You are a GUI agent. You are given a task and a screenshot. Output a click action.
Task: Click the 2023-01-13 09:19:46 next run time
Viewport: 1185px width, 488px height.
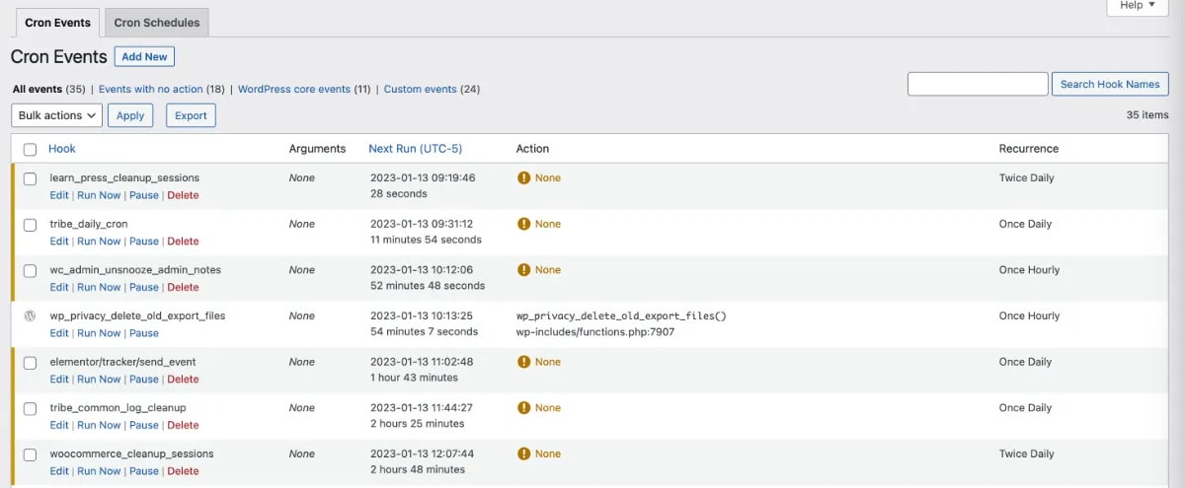423,178
